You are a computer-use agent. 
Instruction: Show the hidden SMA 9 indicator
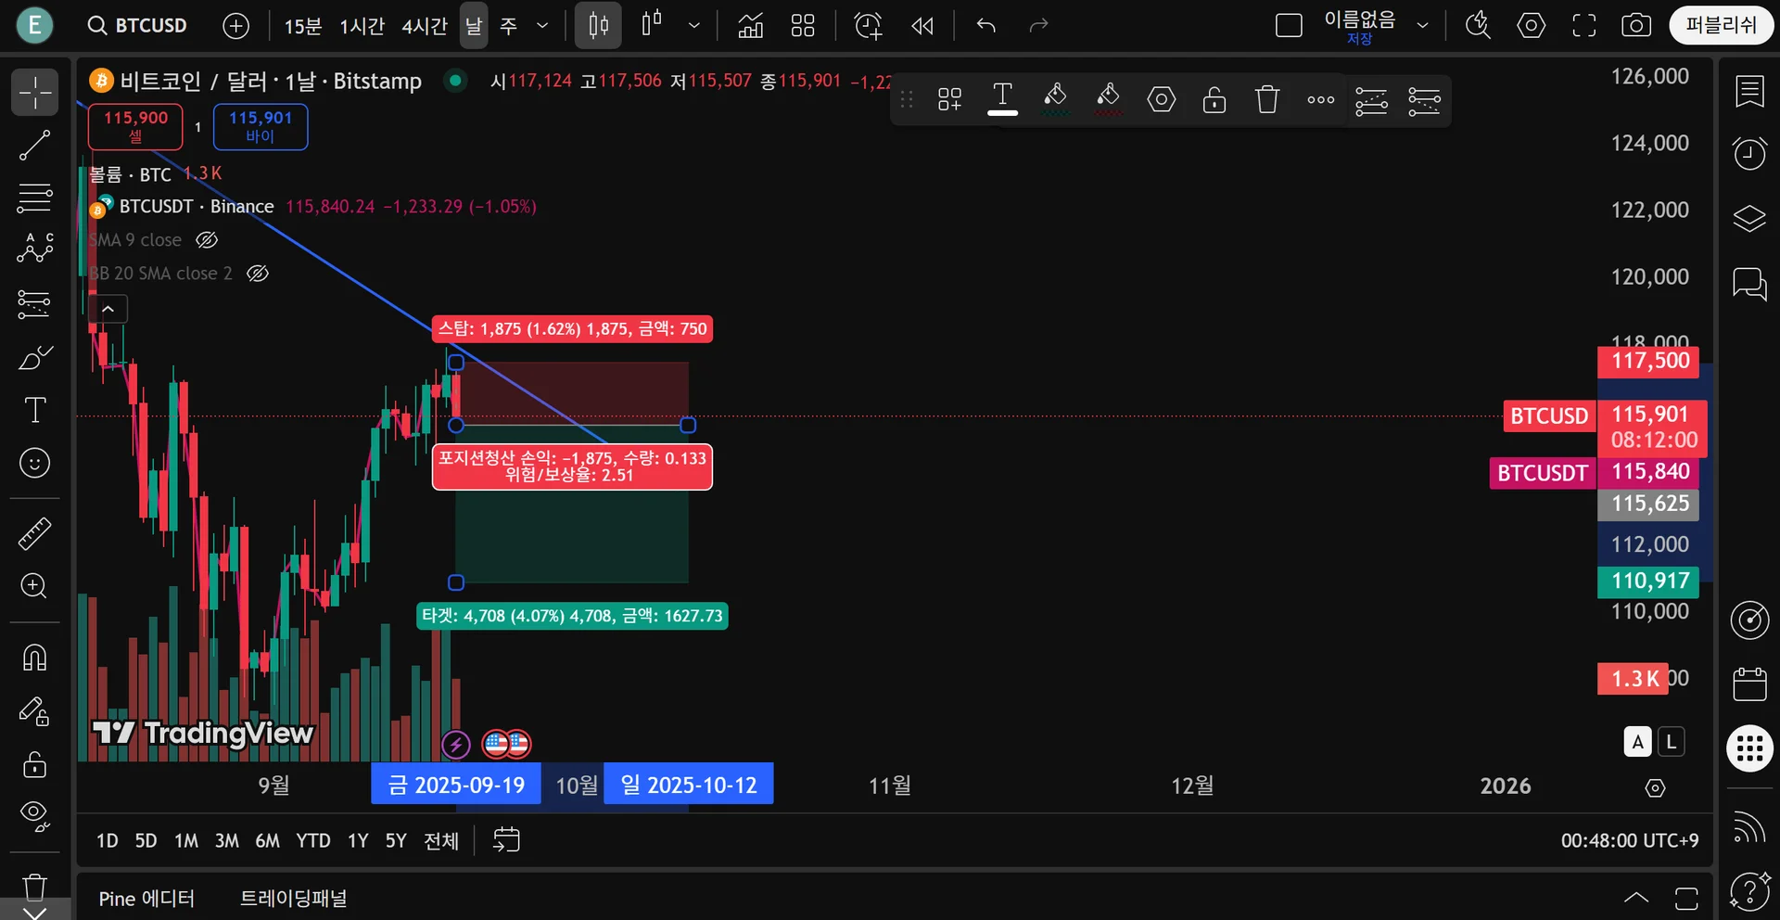click(x=207, y=240)
